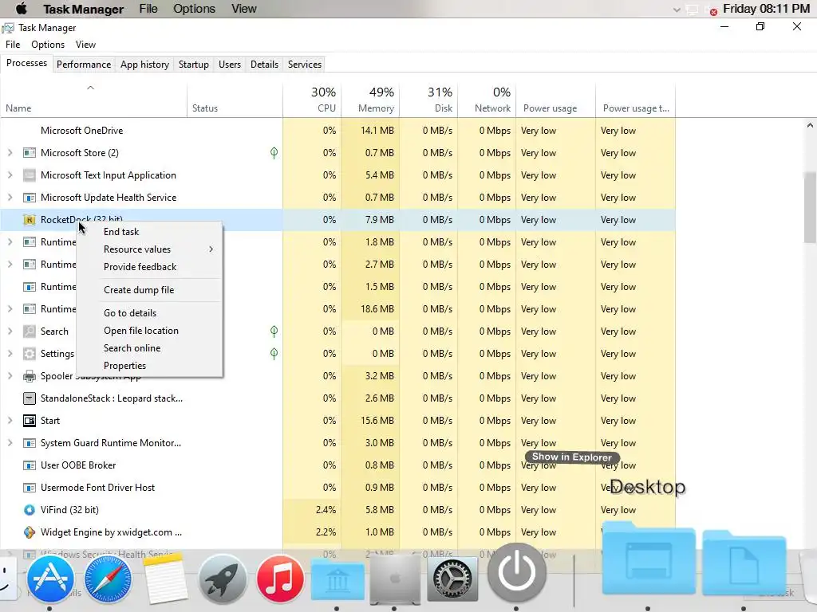Open the Documents folder stack icon

point(744,562)
